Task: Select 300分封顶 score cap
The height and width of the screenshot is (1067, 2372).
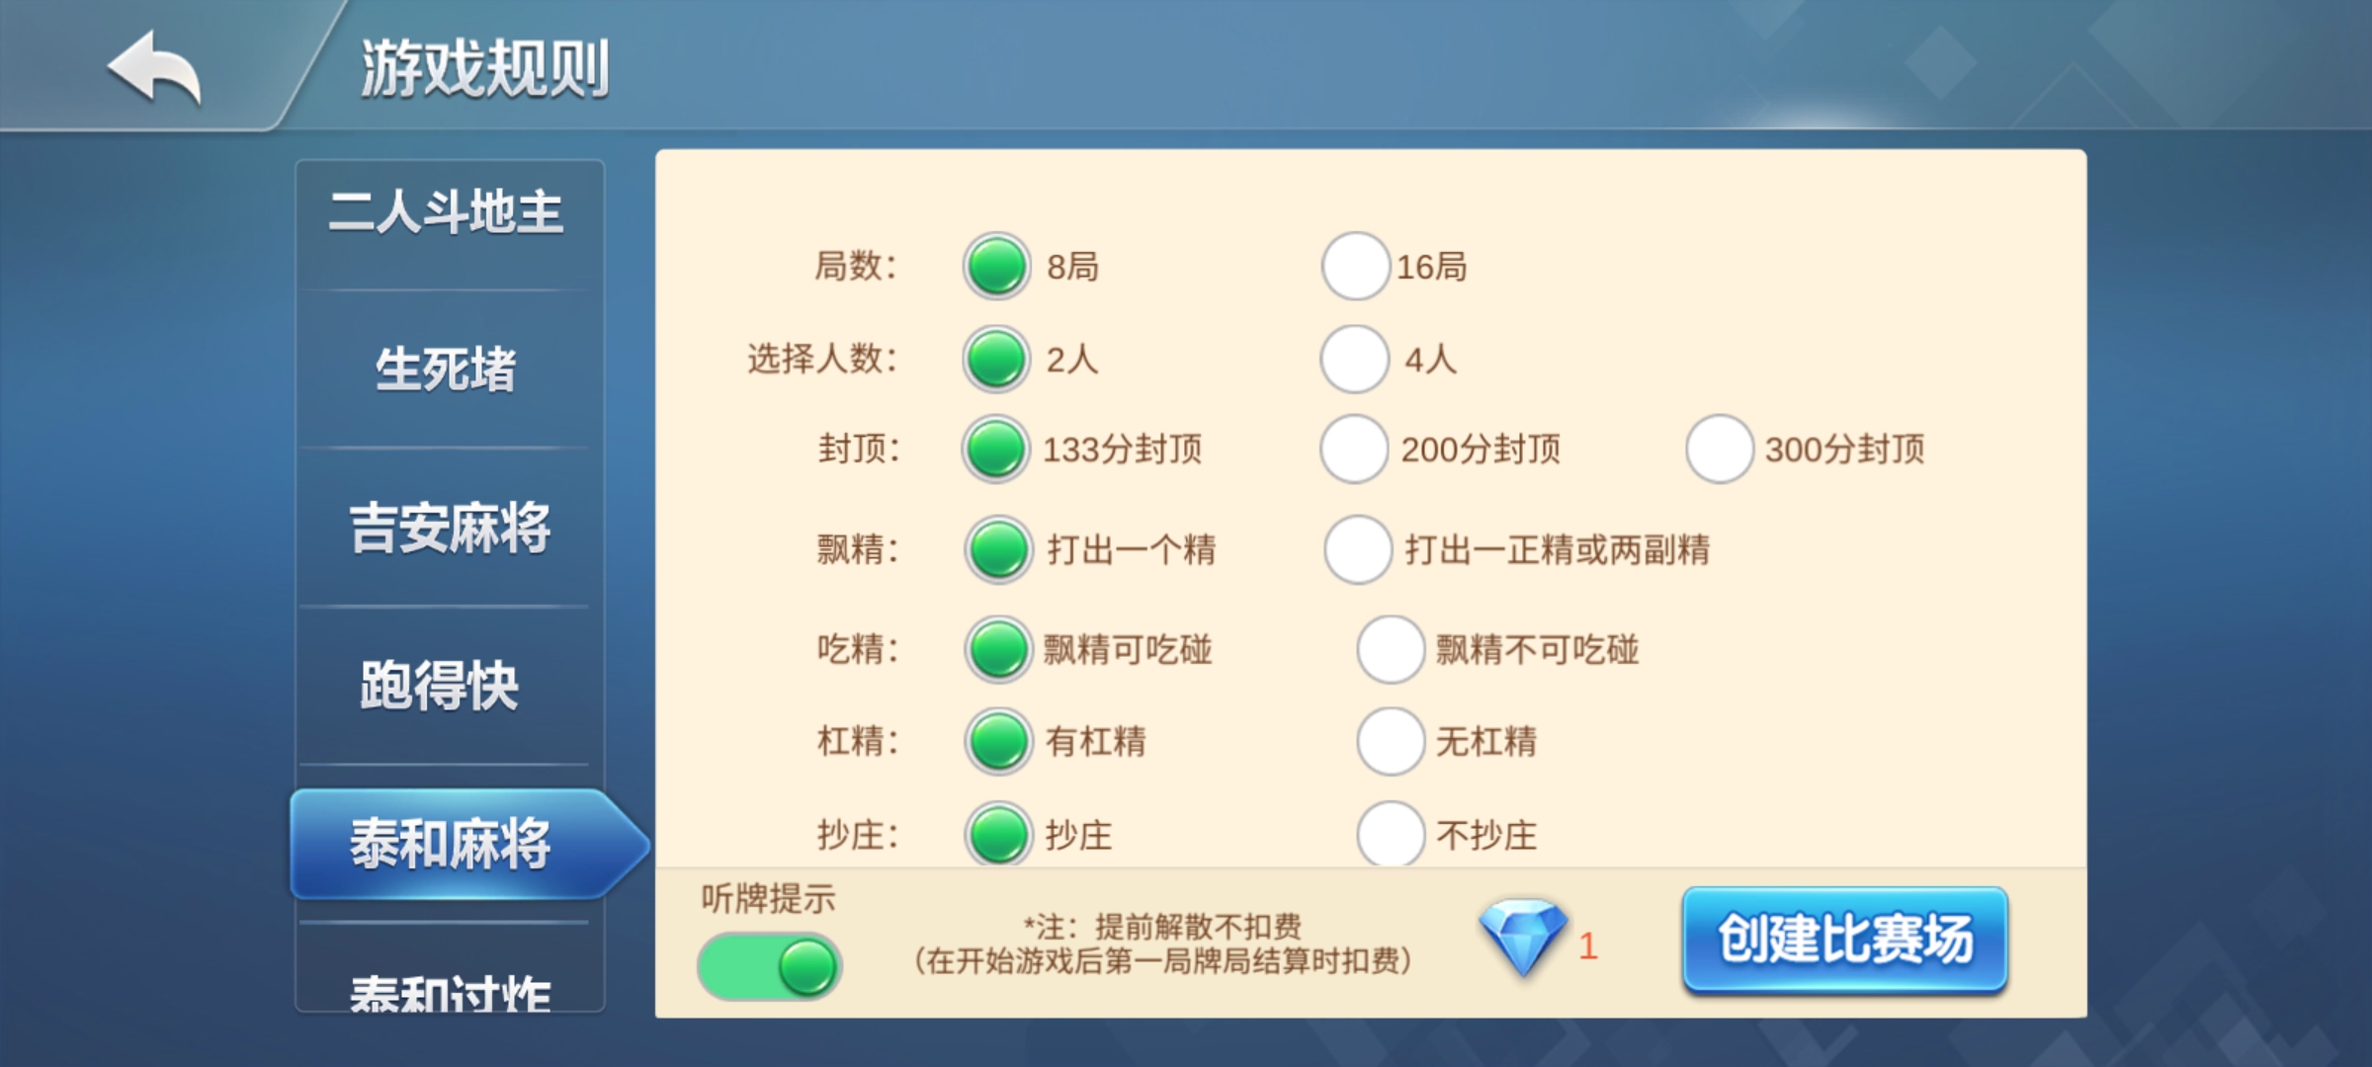Action: coord(1719,449)
